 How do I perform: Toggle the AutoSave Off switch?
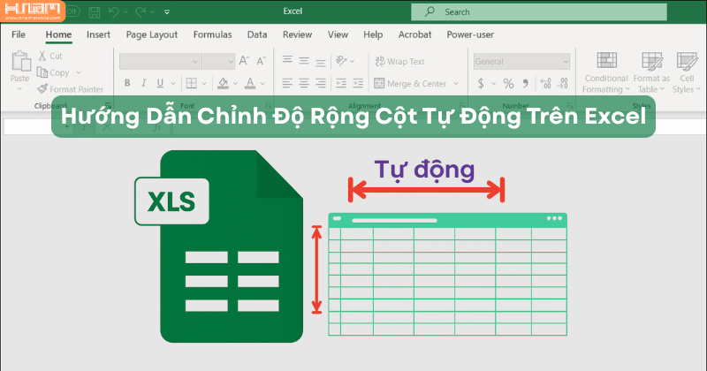(72, 11)
